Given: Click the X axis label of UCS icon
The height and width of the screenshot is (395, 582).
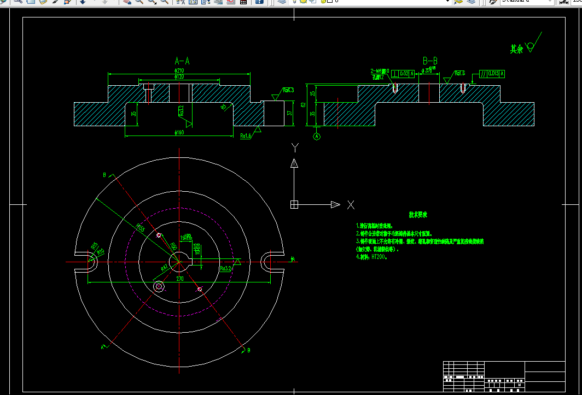Looking at the screenshot, I should tap(351, 205).
